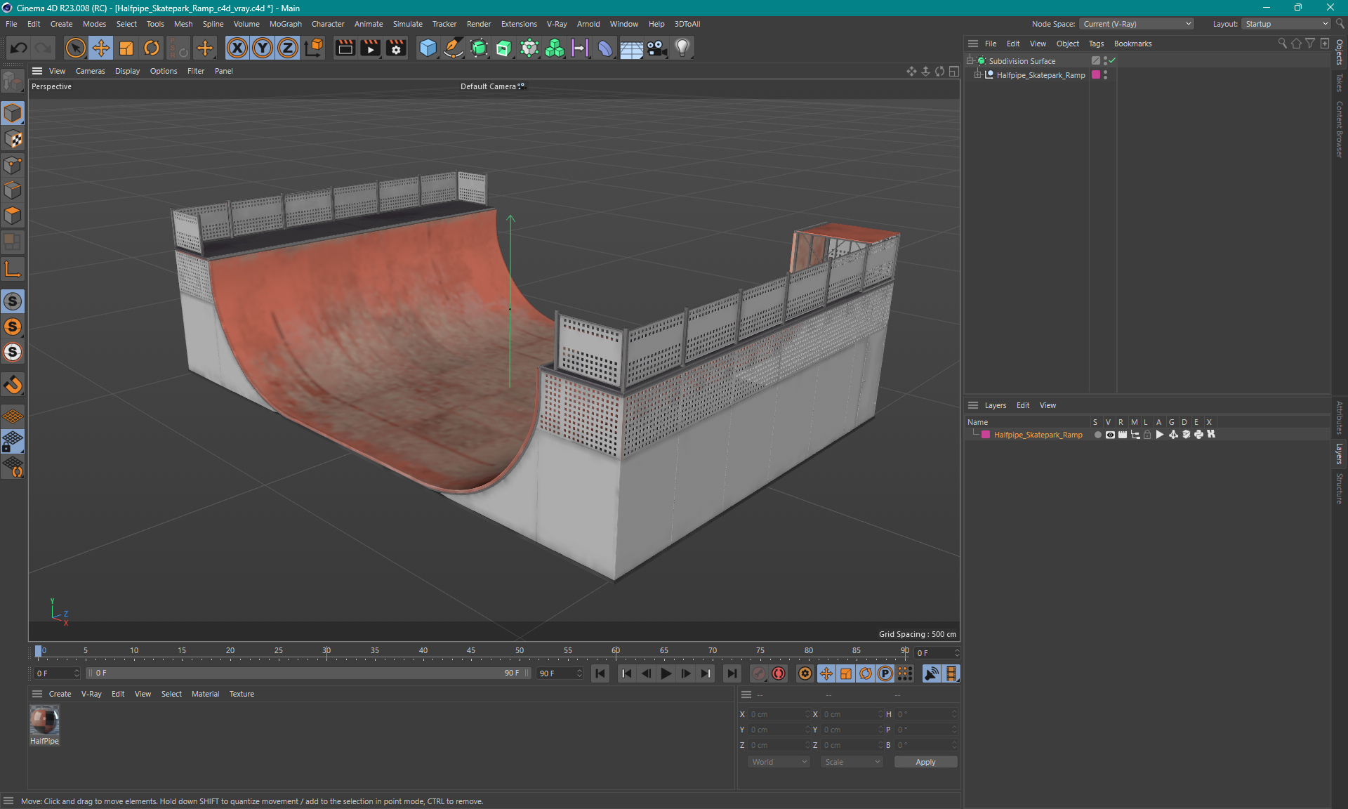Collapse the Subdivision Surface tree item

pyautogui.click(x=970, y=60)
